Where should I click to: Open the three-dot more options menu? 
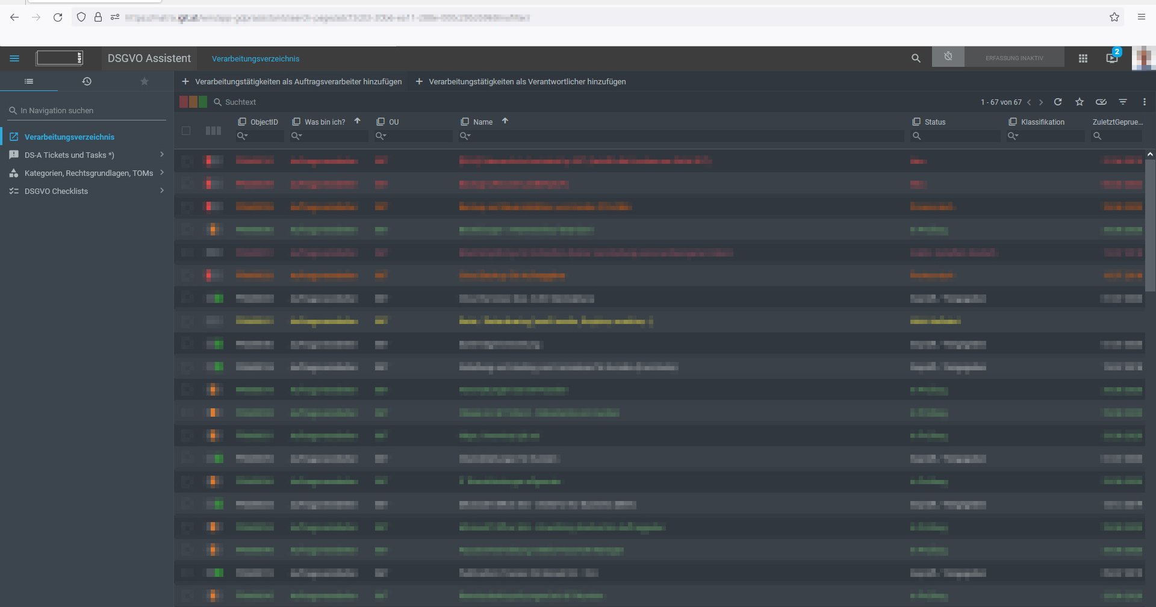(x=1145, y=102)
